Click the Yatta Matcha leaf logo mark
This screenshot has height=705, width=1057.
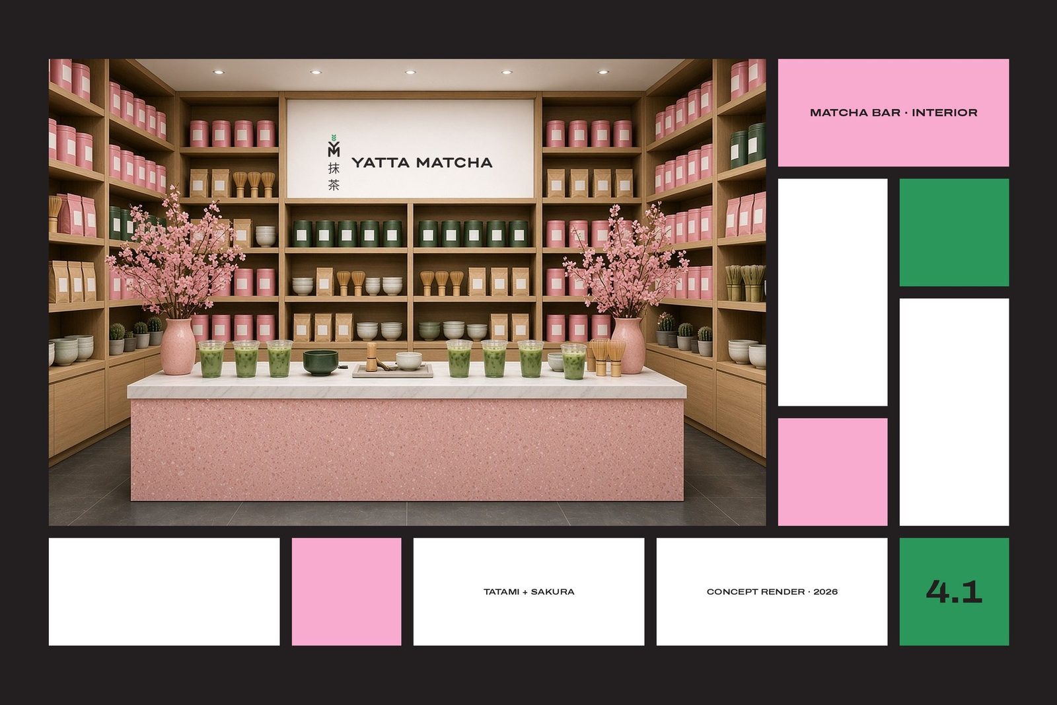point(334,146)
